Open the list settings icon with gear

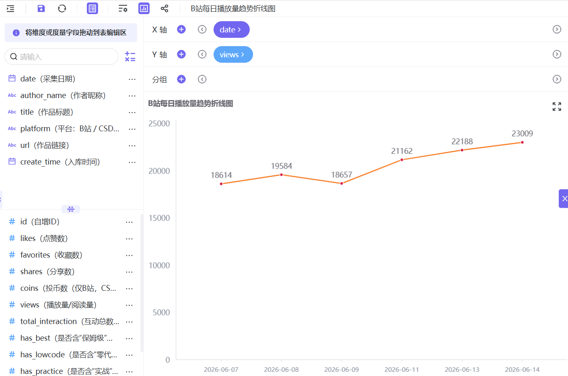tap(123, 8)
